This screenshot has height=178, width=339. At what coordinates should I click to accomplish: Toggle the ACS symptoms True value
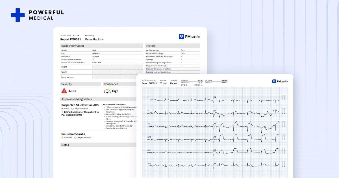(182, 49)
